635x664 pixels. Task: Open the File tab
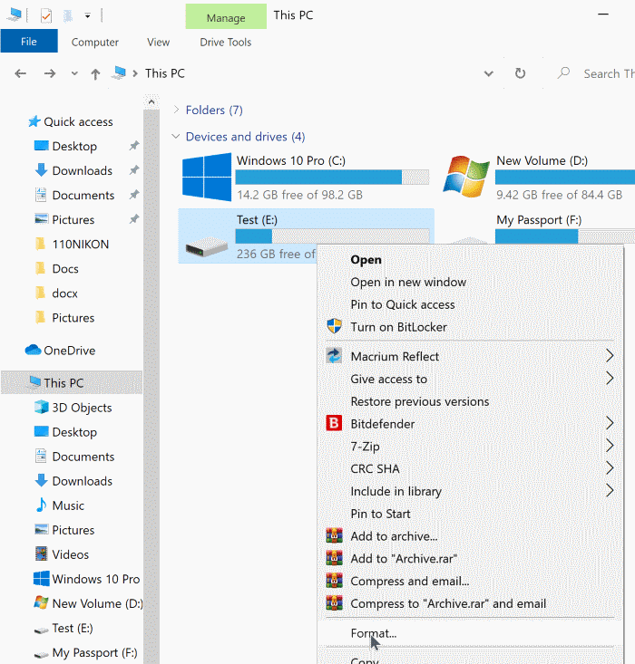29,42
